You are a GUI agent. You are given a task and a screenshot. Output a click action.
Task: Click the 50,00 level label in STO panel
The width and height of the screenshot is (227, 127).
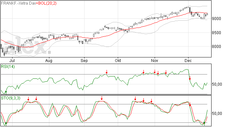tap(217, 114)
